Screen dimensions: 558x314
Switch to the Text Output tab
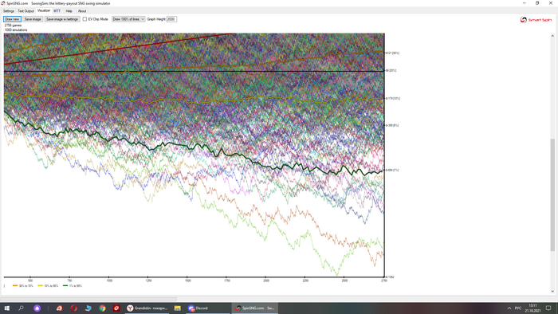tap(26, 11)
